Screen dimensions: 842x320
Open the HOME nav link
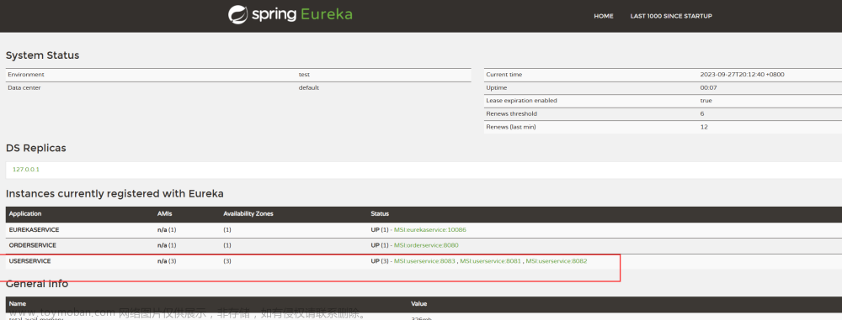point(604,16)
